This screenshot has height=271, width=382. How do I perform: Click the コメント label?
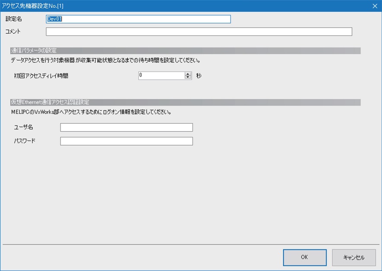point(13,32)
